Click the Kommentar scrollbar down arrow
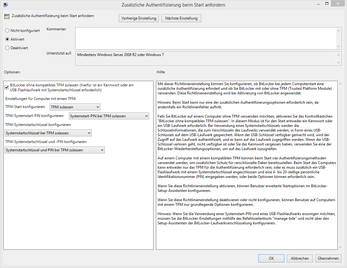The image size is (347, 268). click(x=338, y=46)
